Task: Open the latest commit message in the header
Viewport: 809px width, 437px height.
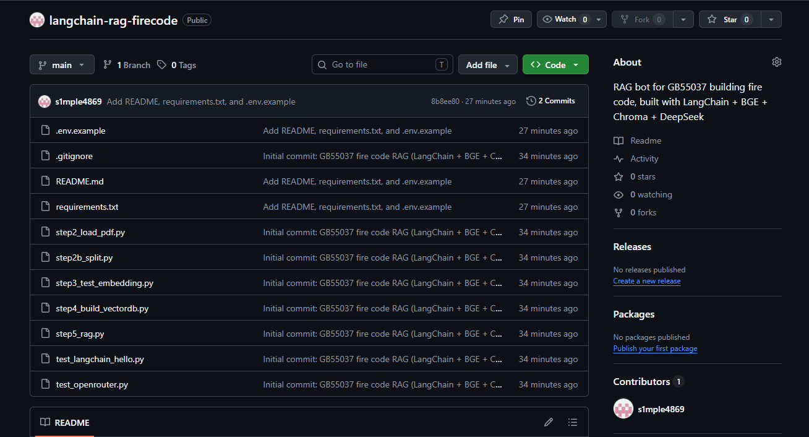Action: 201,102
